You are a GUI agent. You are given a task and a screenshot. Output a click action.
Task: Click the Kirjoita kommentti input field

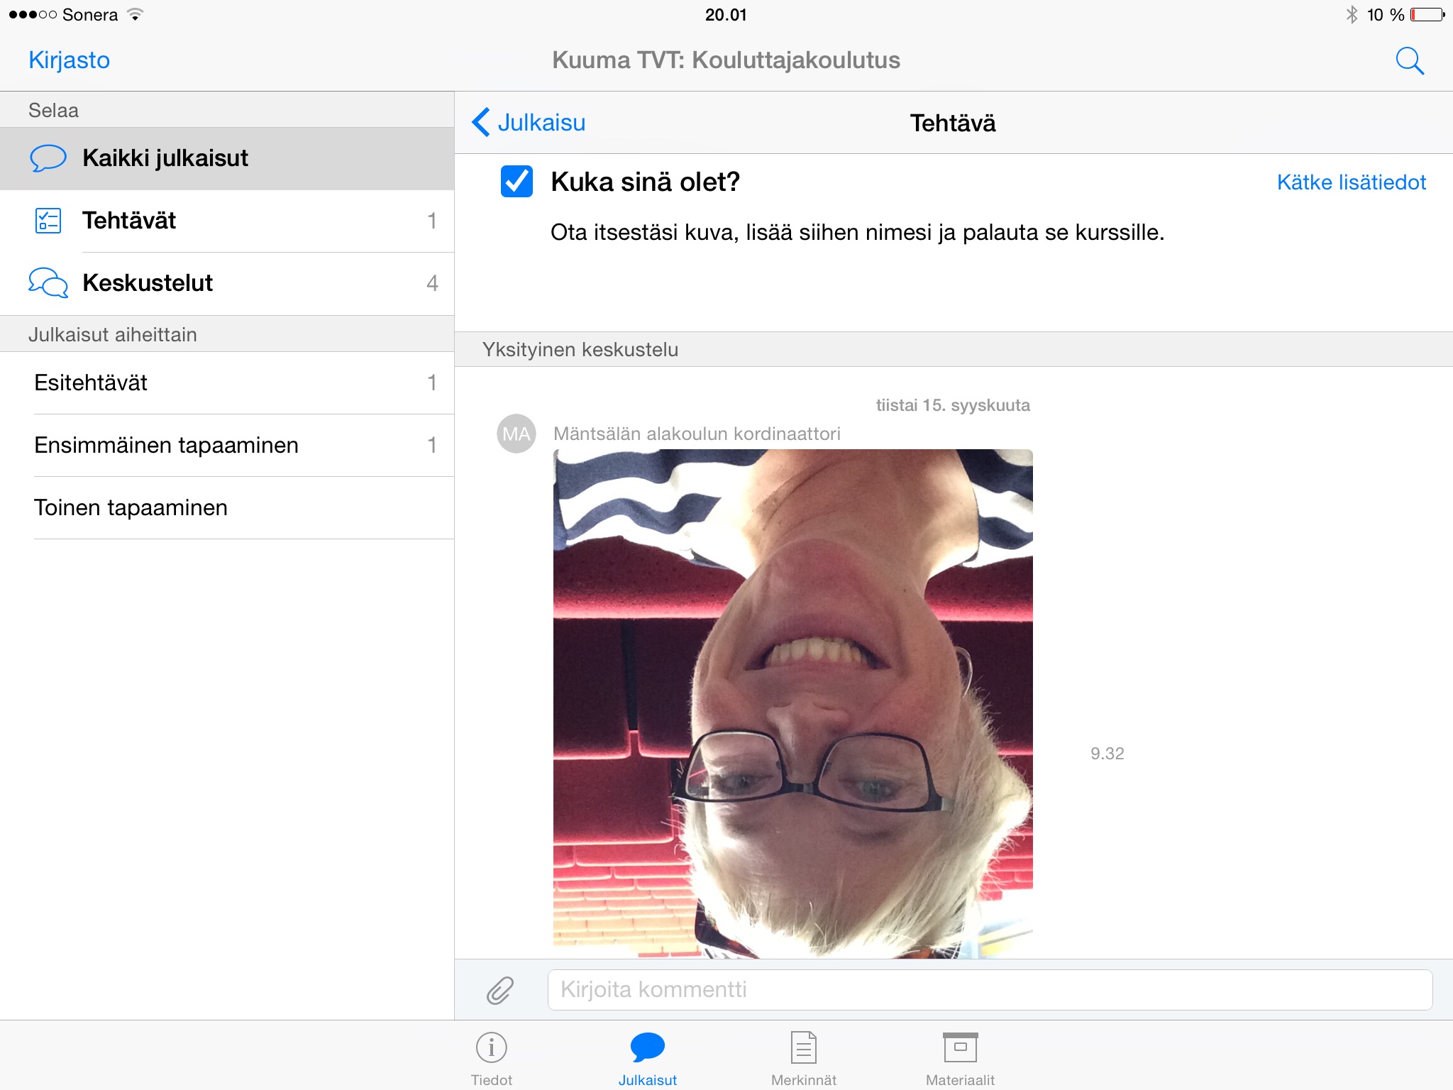tap(989, 990)
